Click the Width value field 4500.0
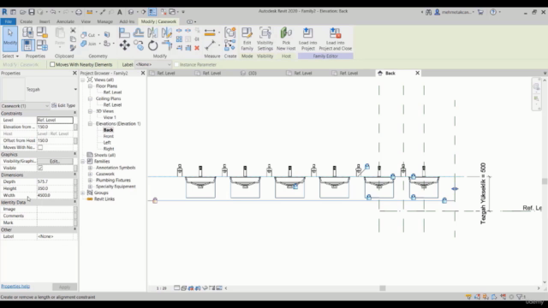This screenshot has width=548, height=308. (55, 195)
